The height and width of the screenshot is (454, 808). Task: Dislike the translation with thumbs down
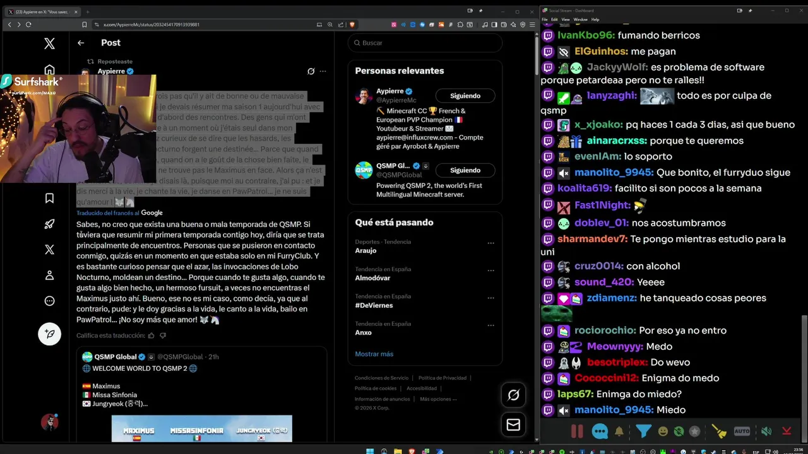(163, 335)
